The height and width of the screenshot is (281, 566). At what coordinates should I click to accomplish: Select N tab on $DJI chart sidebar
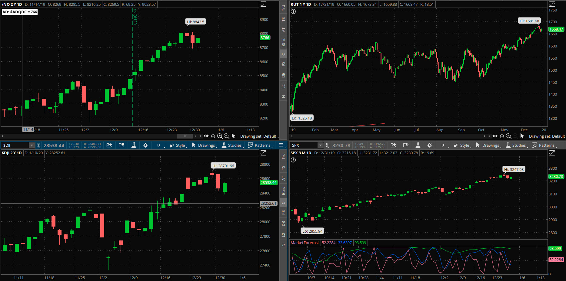point(283,245)
